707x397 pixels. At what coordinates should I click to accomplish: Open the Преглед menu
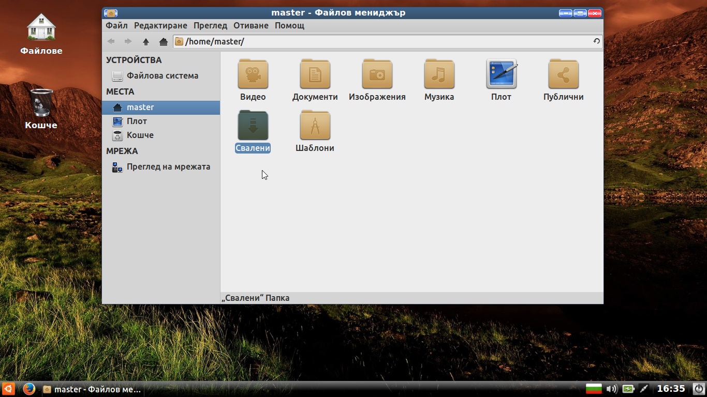tap(210, 25)
